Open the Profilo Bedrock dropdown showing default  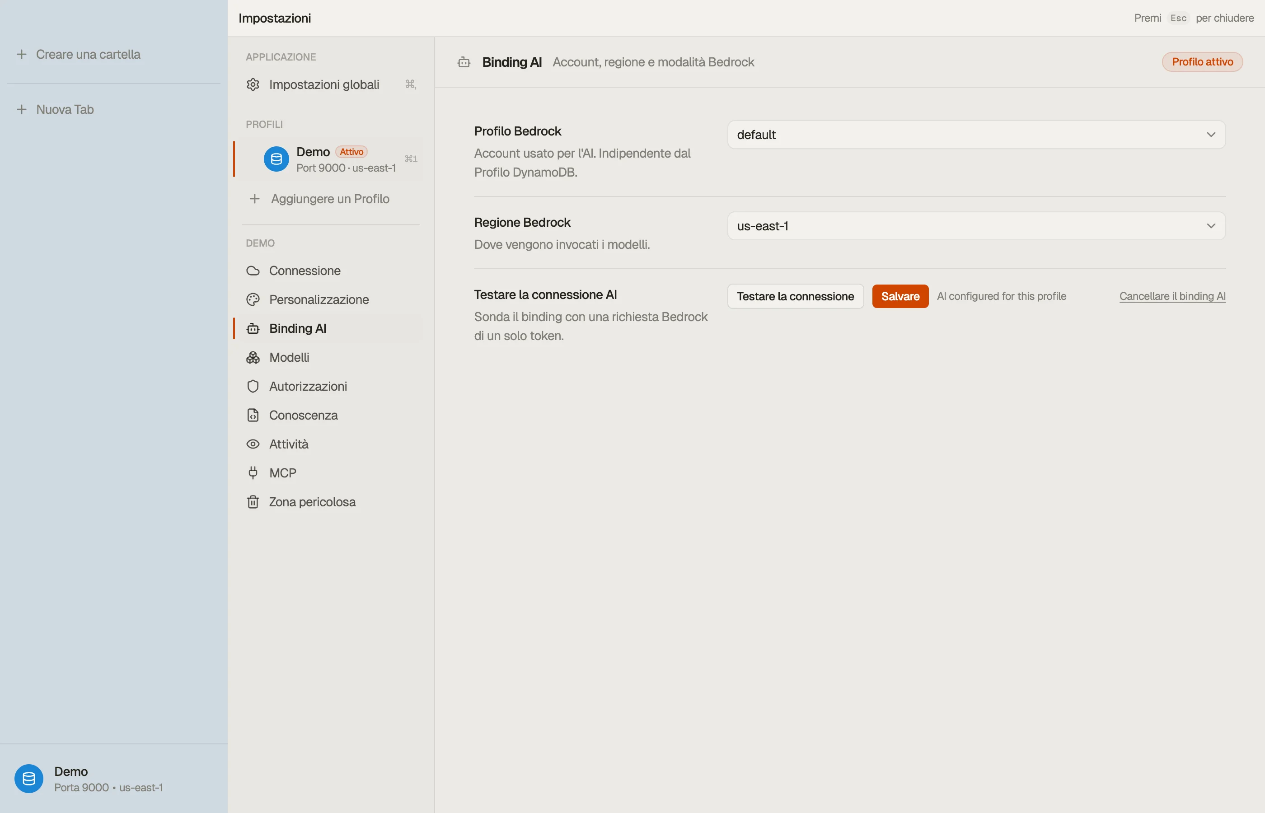tap(976, 135)
